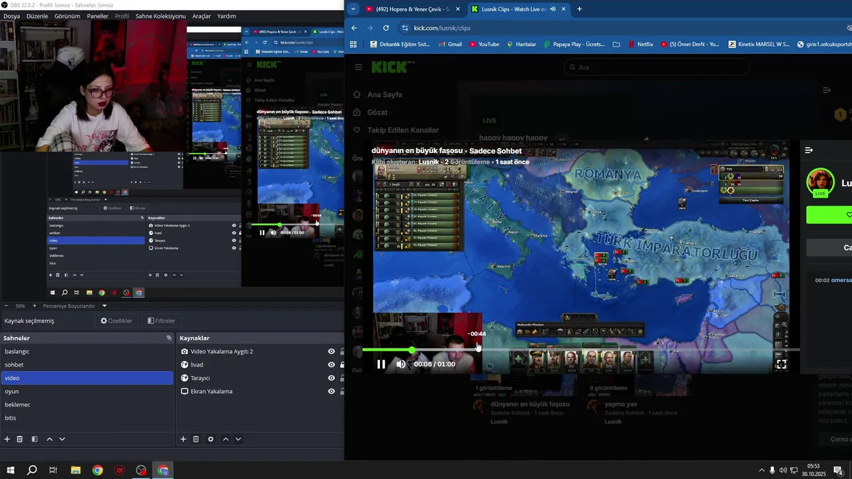The height and width of the screenshot is (479, 852).
Task: Move source down in Kaynaklar toolbar
Action: [x=238, y=439]
